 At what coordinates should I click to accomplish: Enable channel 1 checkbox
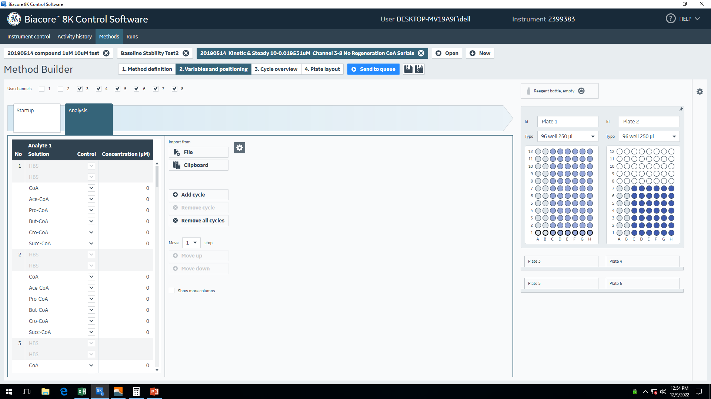(42, 89)
